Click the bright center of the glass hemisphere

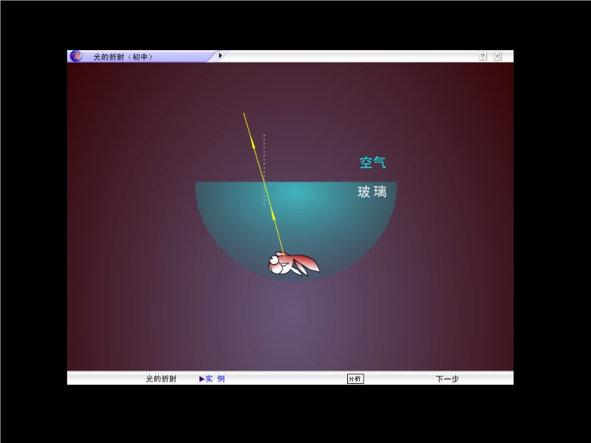coord(295,194)
